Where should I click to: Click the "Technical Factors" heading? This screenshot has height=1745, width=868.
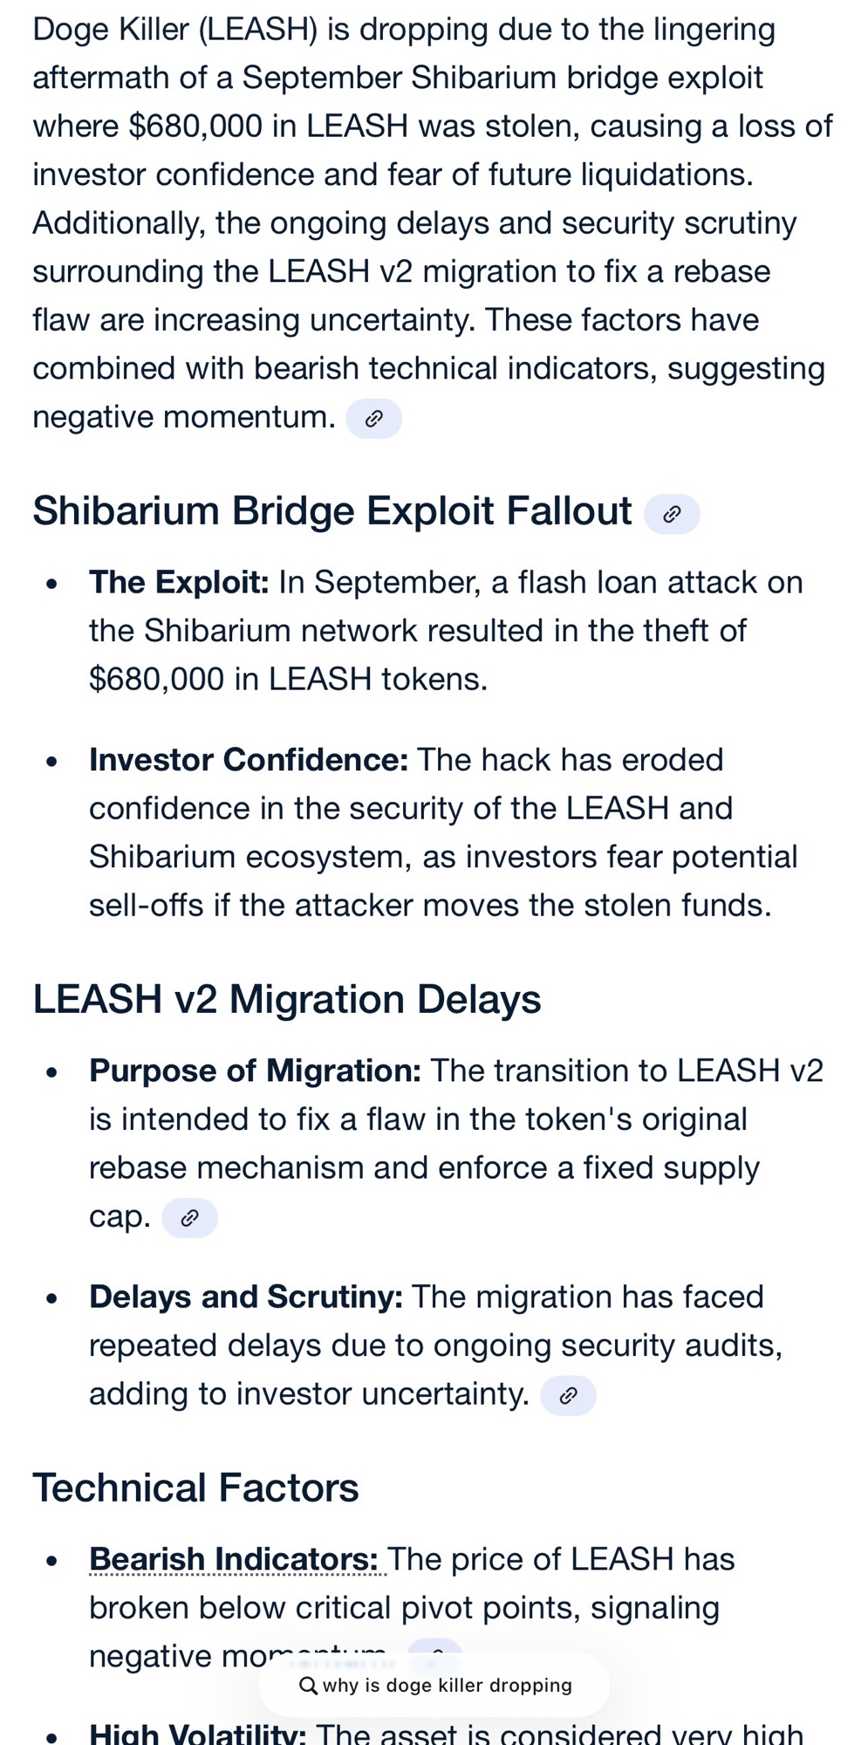(x=195, y=1488)
